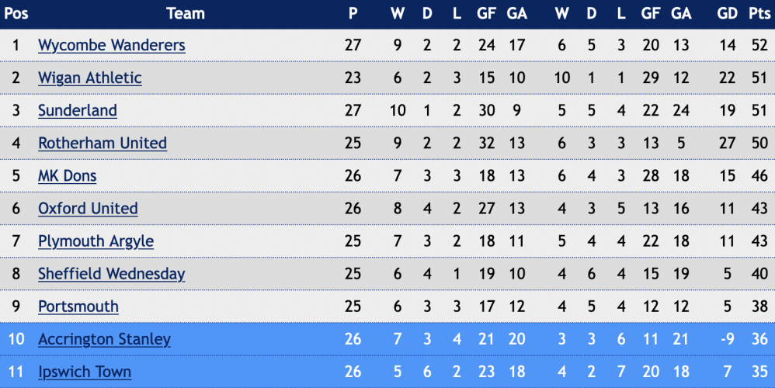The width and height of the screenshot is (775, 388).
Task: Click Rotherham United's goal difference 27
Action: pyautogui.click(x=727, y=143)
